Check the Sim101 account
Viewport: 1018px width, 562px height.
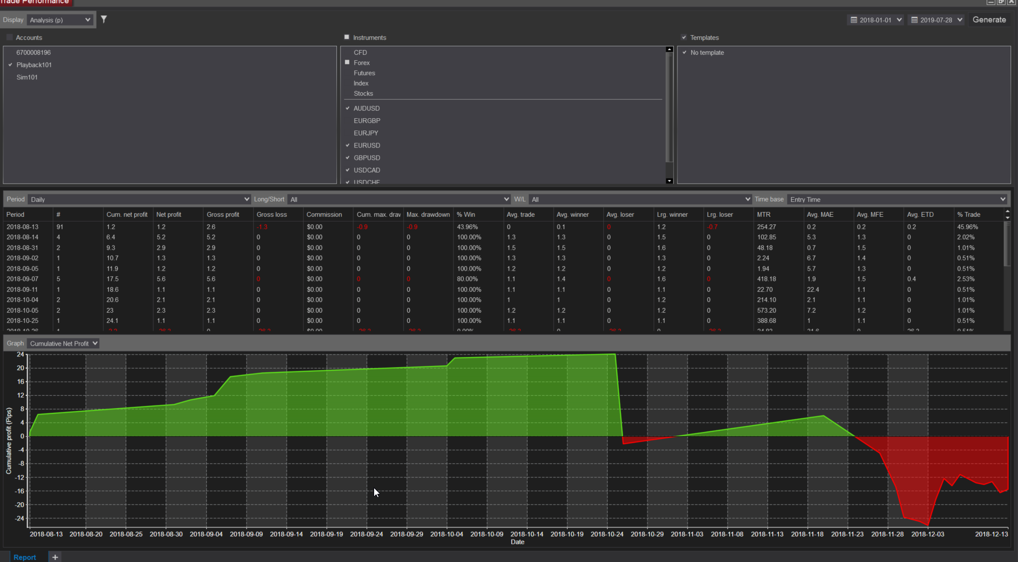point(10,77)
